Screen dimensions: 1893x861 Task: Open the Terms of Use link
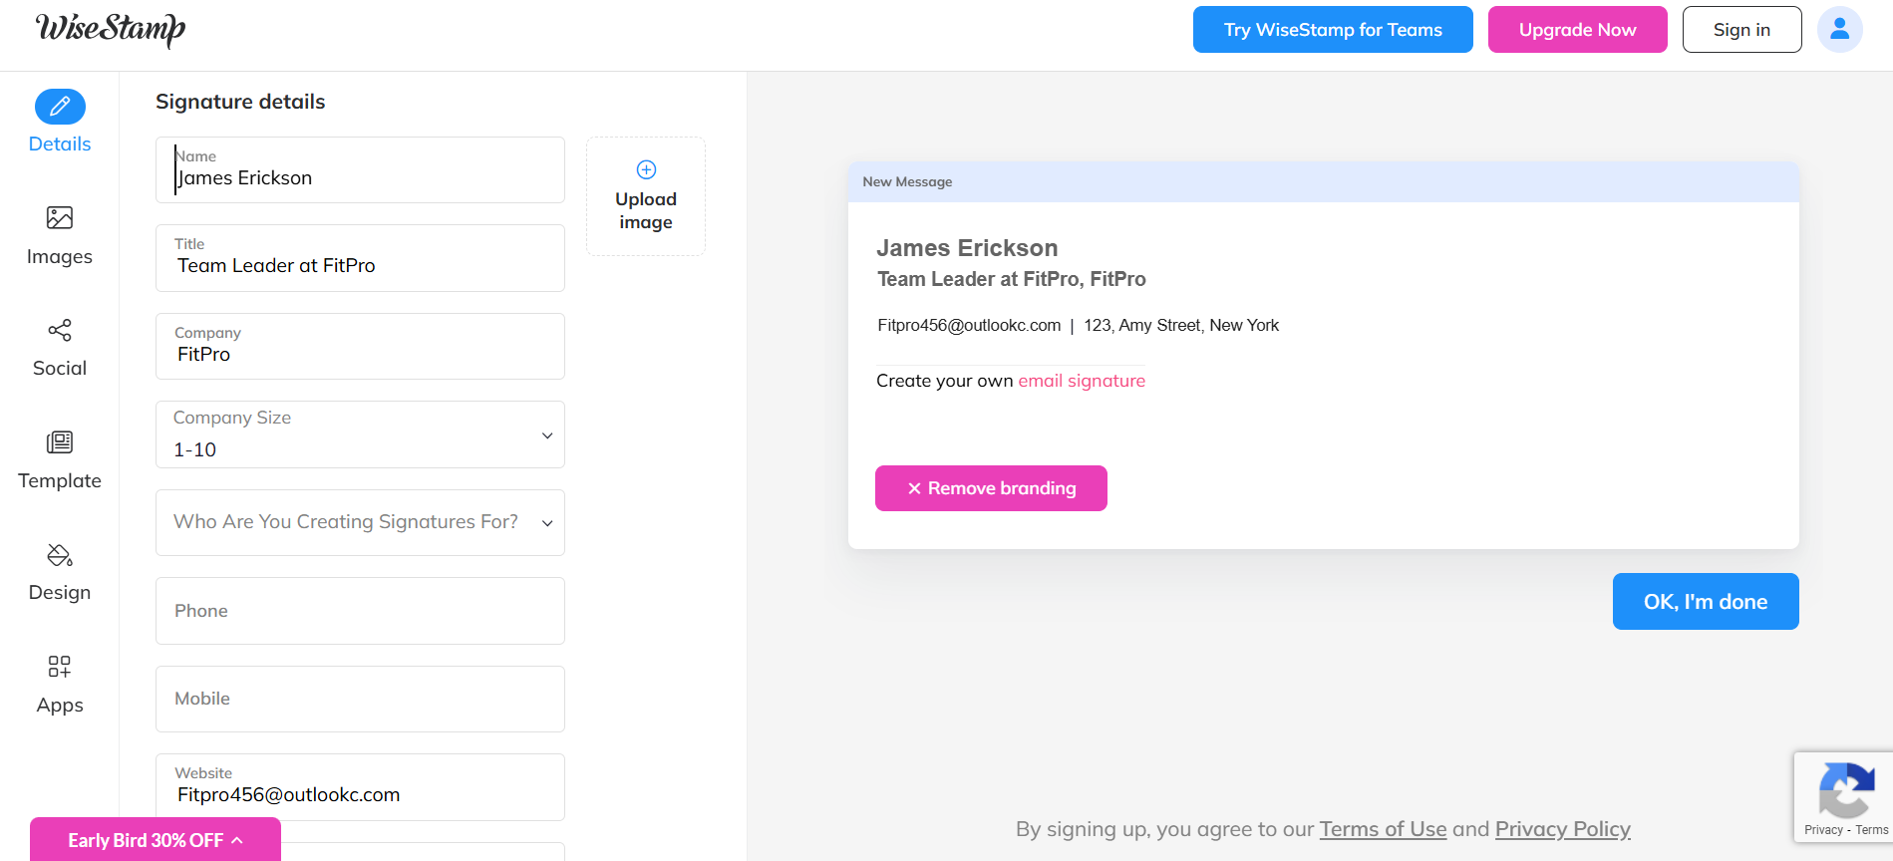click(x=1383, y=829)
